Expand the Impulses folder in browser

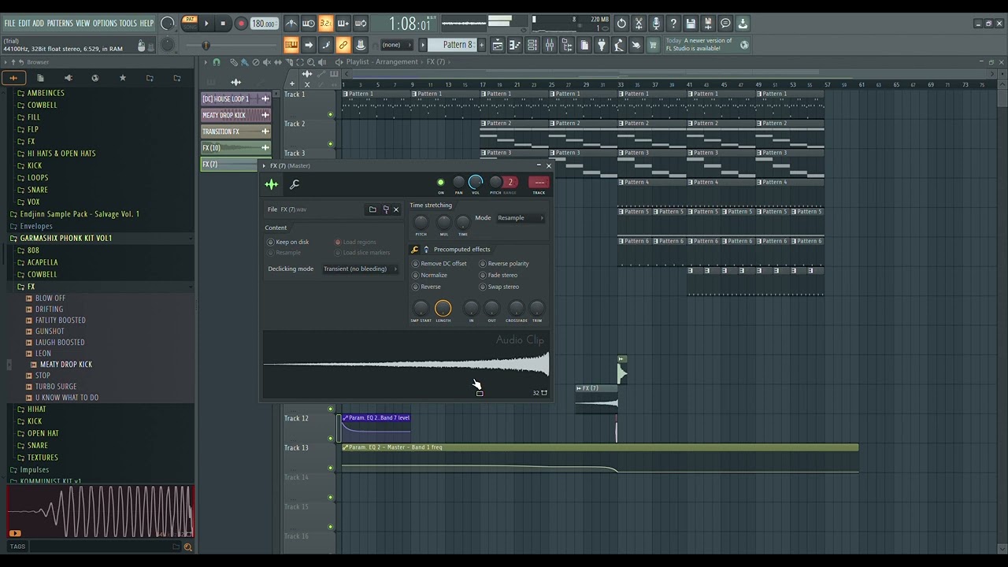click(34, 470)
